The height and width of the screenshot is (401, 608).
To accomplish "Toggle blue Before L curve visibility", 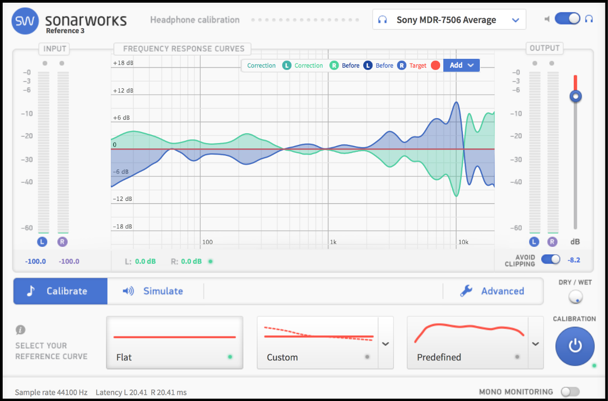I will pos(368,65).
